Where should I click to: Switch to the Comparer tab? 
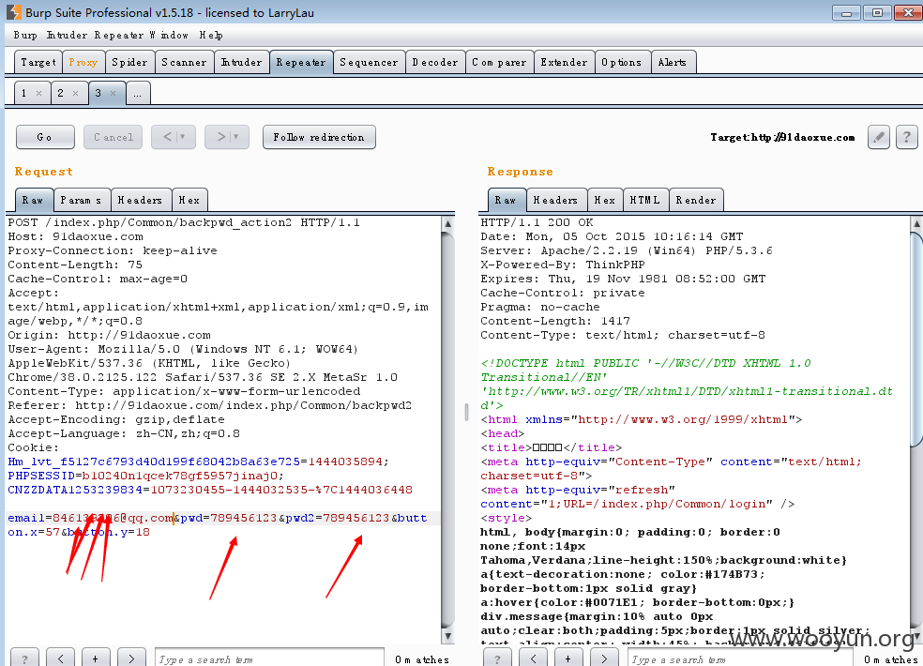499,62
